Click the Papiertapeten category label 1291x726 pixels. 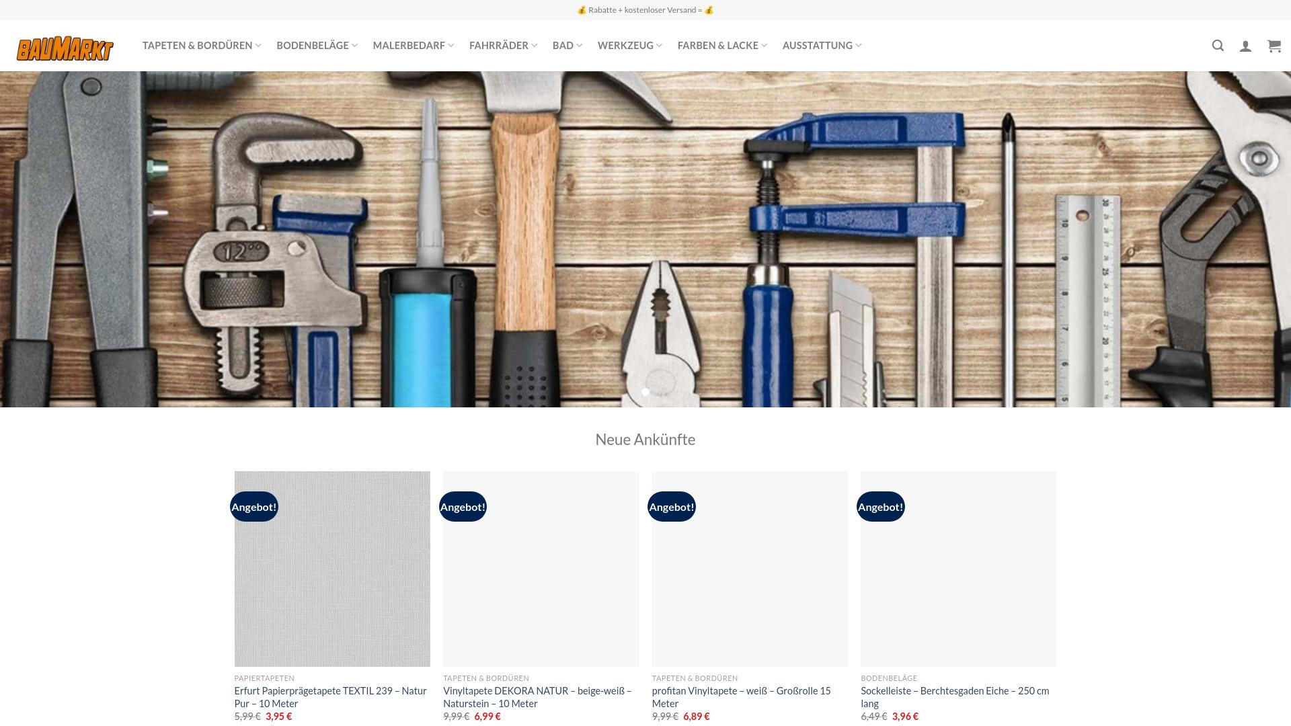tap(264, 678)
